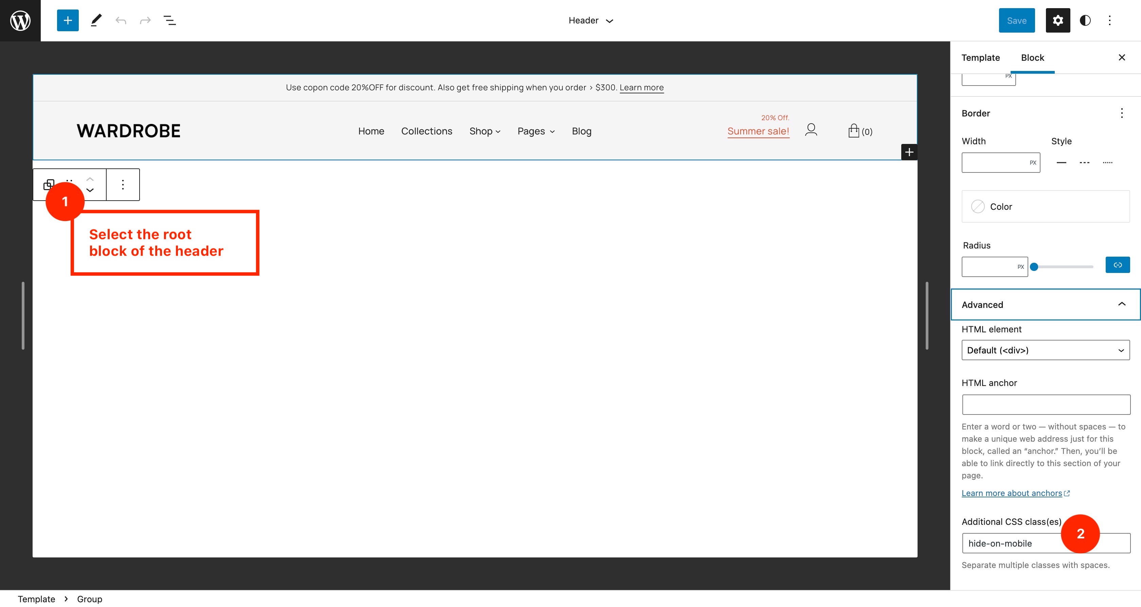Click the WordPress logo
Screen dimensions: 1141x607
(20, 20)
